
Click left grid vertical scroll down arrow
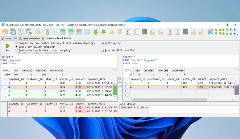(115, 96)
